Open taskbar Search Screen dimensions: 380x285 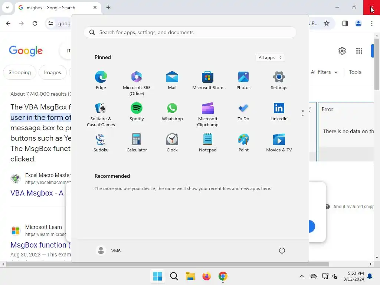click(174, 276)
